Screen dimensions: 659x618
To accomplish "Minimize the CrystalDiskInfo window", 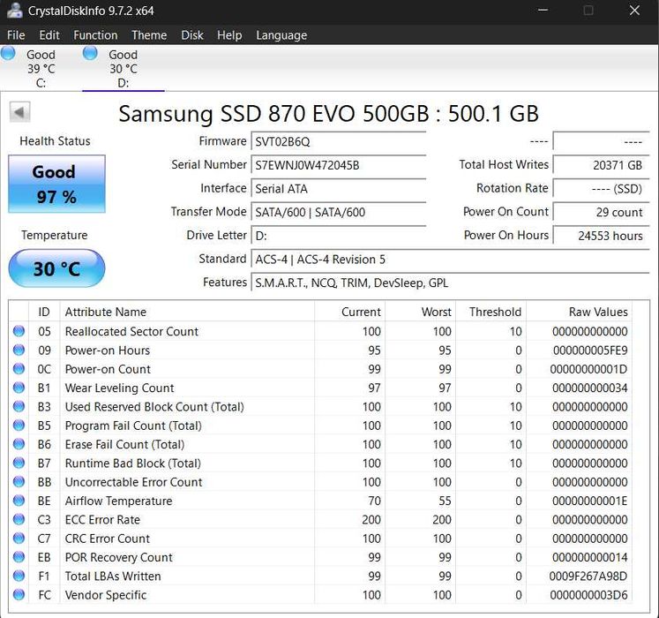I will pyautogui.click(x=543, y=10).
